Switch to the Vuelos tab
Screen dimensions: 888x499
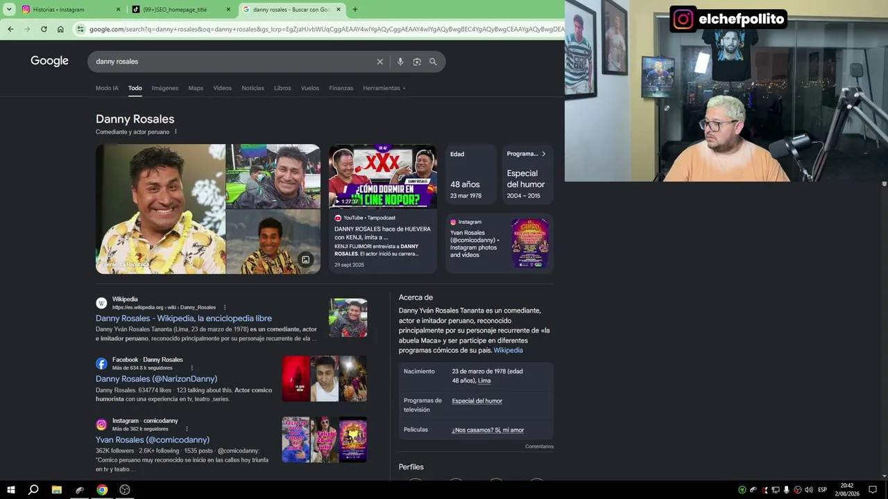coord(310,88)
